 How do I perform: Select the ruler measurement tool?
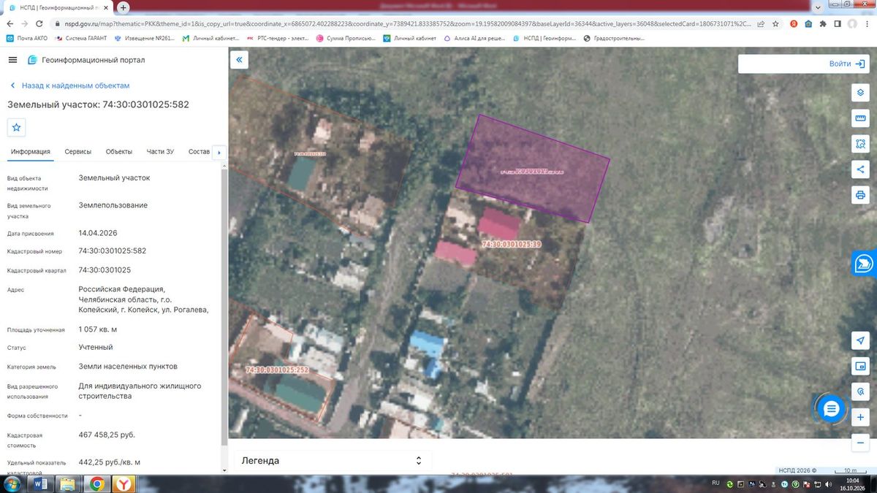point(860,118)
